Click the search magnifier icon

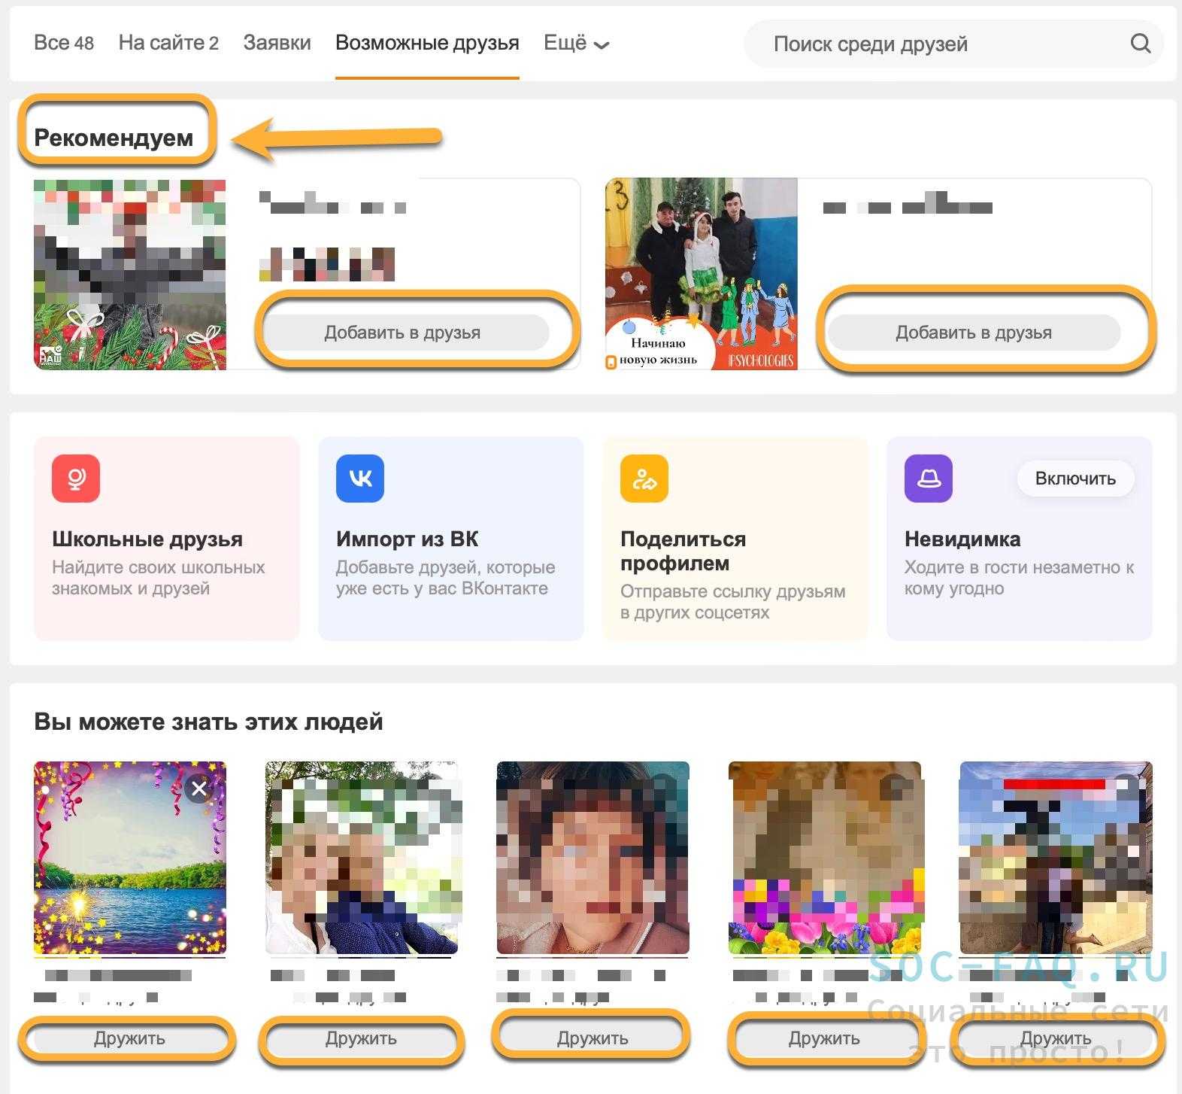click(x=1140, y=44)
